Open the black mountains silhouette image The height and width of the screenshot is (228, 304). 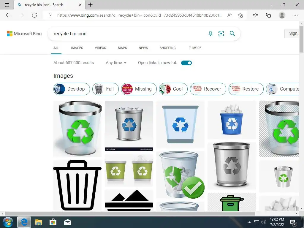(129, 200)
